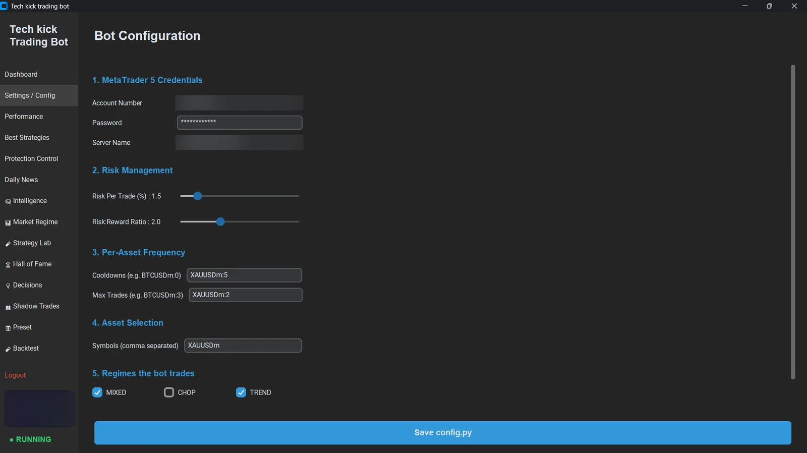Click the Risk:Reward Ratio slider handle
Image resolution: width=807 pixels, height=453 pixels.
(x=220, y=221)
